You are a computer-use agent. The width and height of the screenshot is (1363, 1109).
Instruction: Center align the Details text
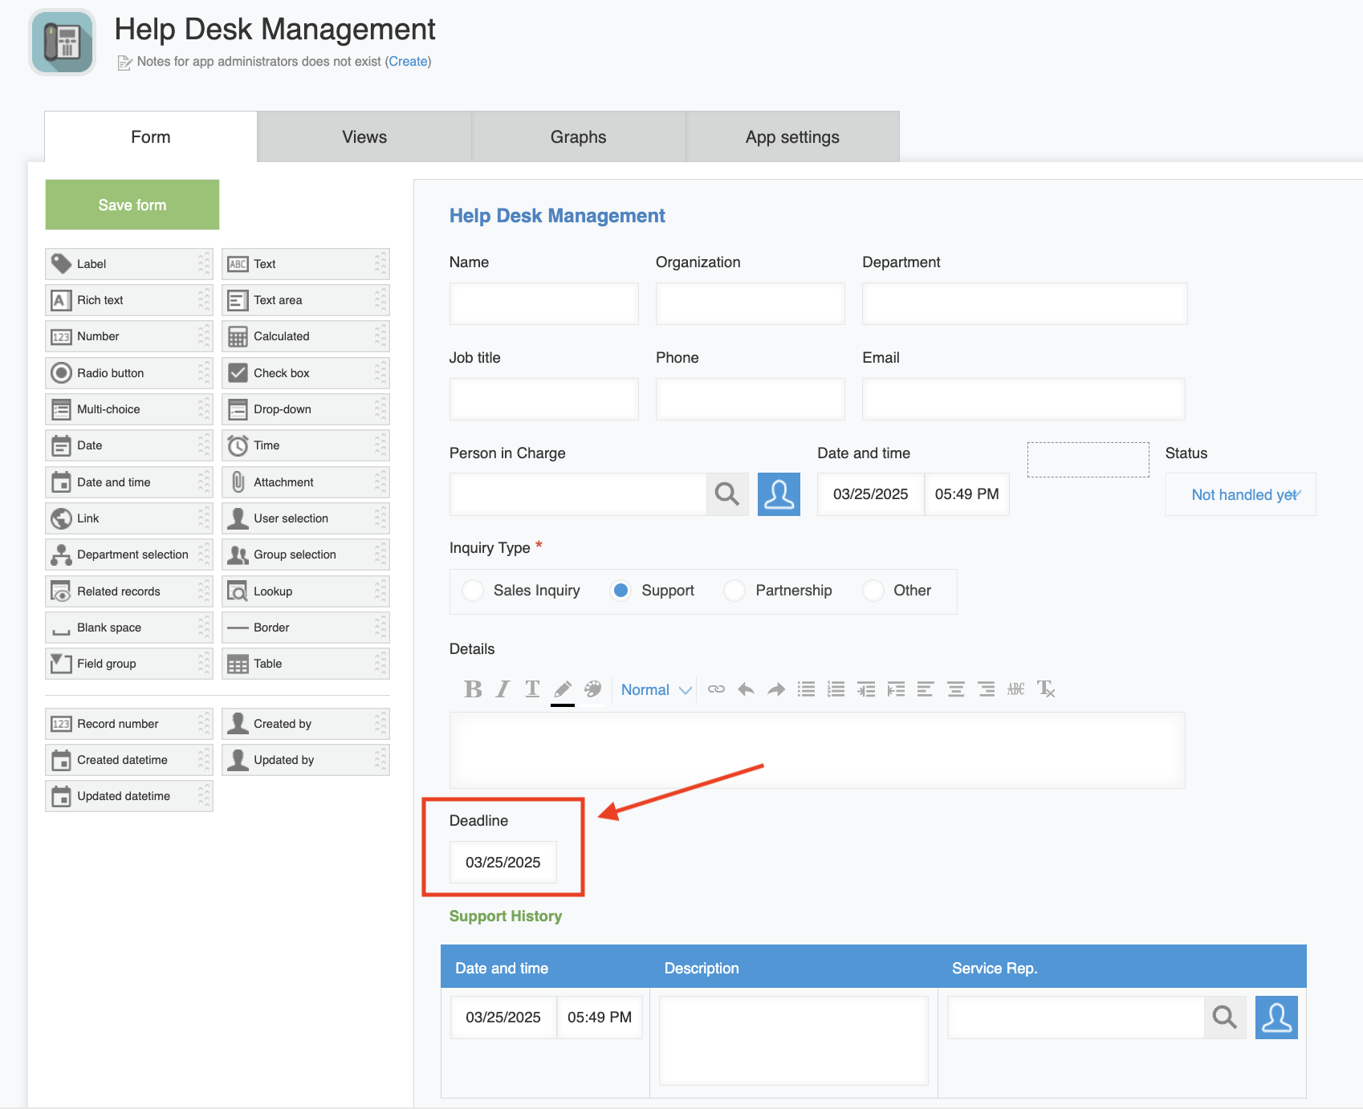click(x=955, y=689)
